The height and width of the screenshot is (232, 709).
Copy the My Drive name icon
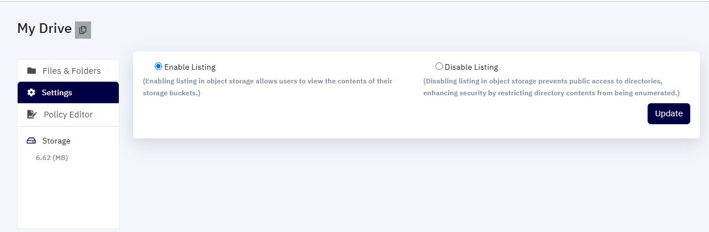[83, 29]
